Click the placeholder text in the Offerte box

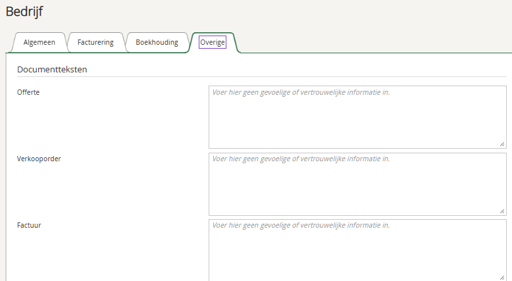[301, 93]
